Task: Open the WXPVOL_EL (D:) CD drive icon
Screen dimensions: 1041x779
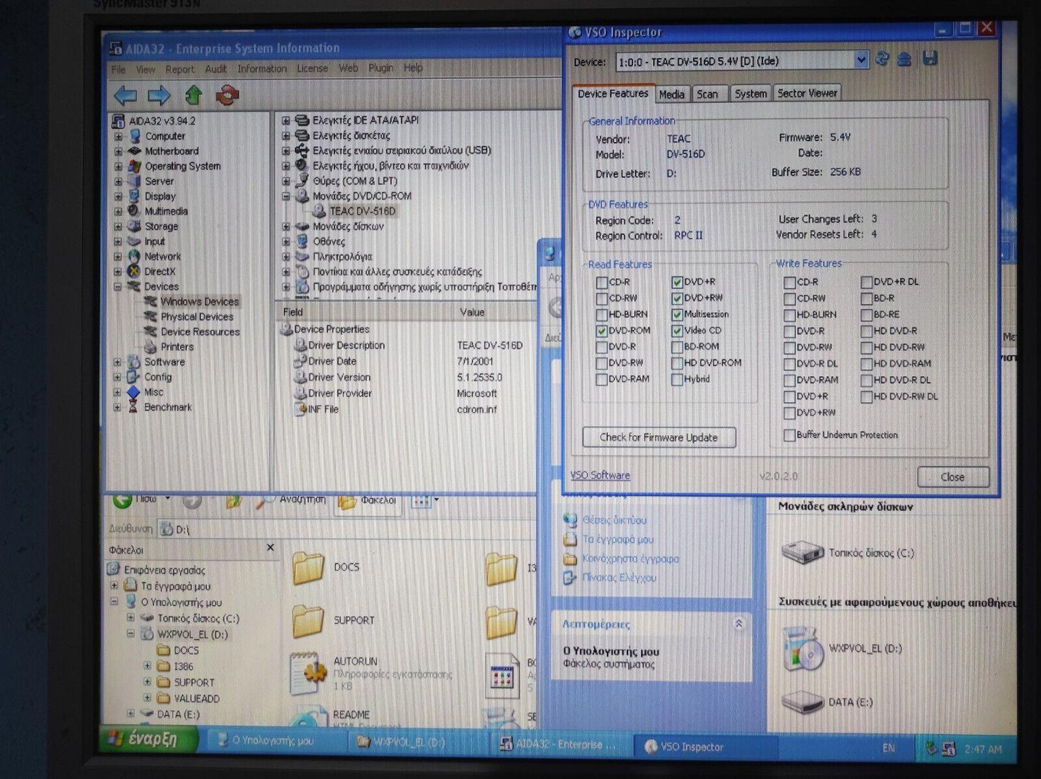Action: coord(803,649)
